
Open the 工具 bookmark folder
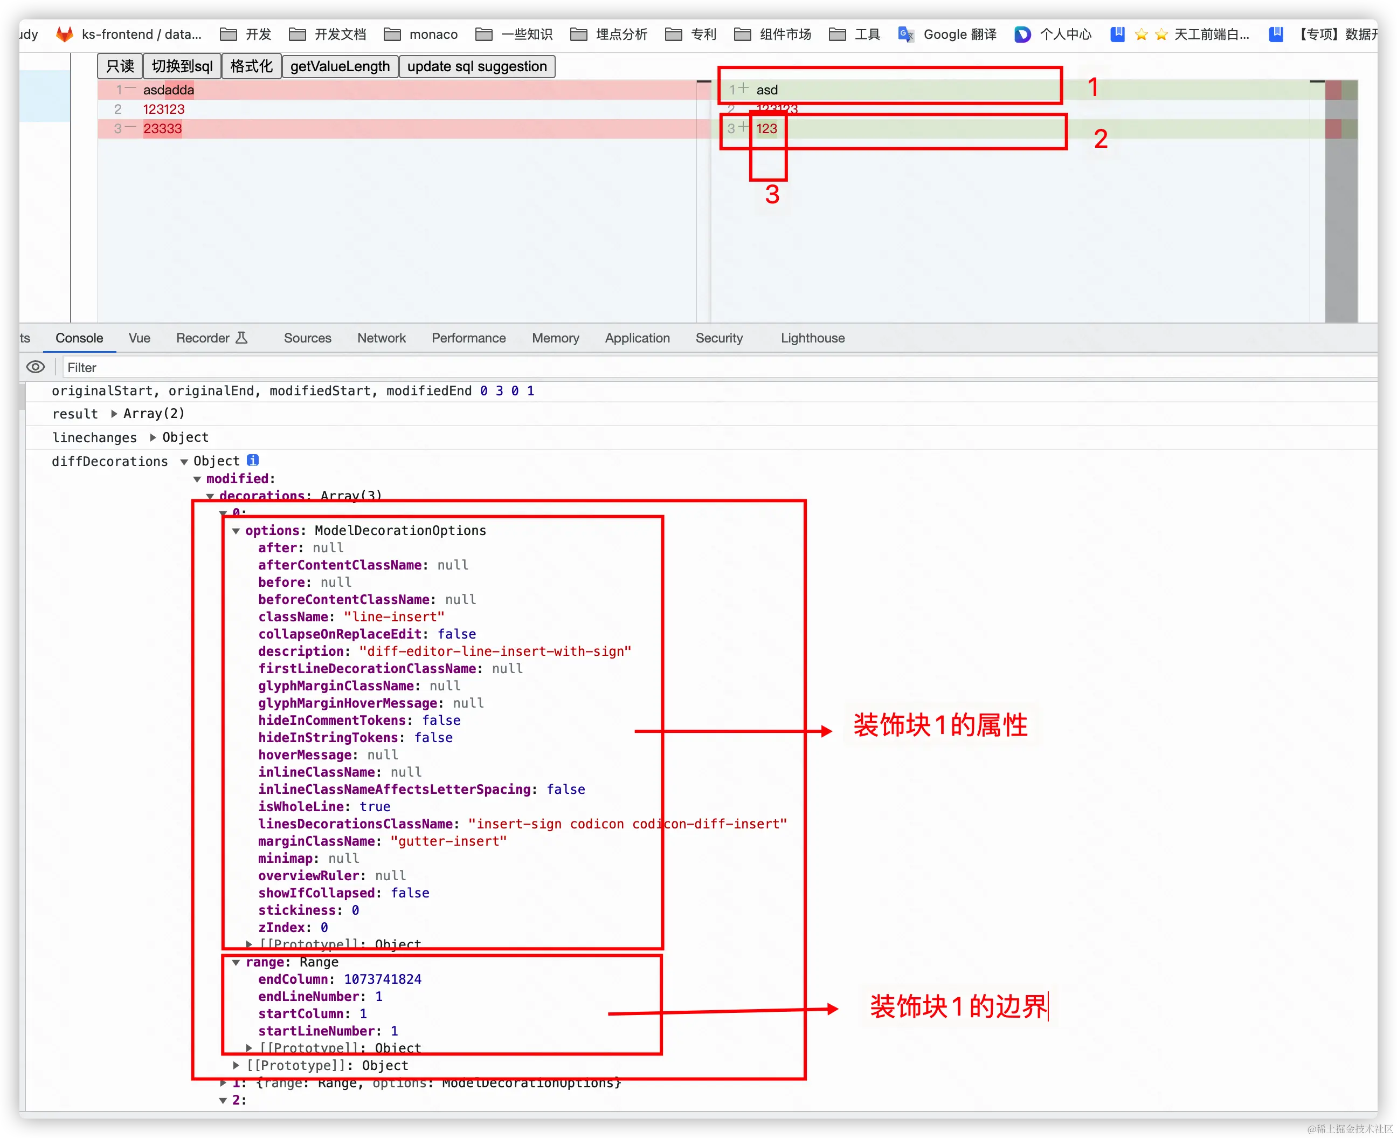854,34
